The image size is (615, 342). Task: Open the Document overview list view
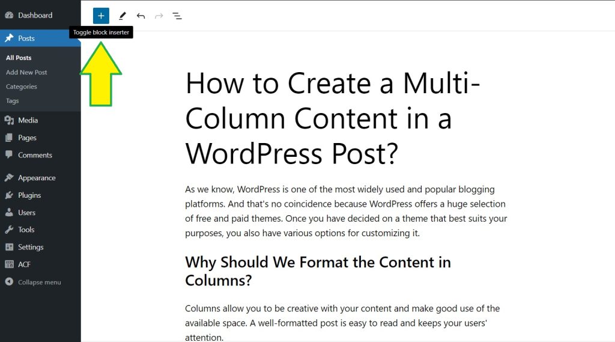click(177, 16)
